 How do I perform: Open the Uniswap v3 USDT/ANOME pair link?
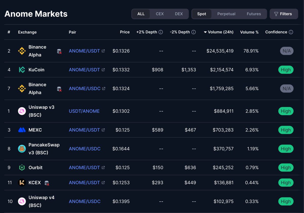tap(84, 111)
